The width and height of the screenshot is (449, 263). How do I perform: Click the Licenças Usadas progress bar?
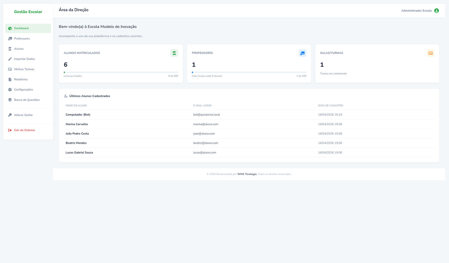(x=121, y=72)
